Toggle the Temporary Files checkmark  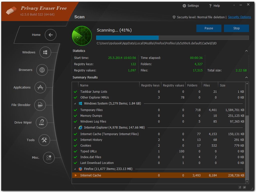coord(75,110)
